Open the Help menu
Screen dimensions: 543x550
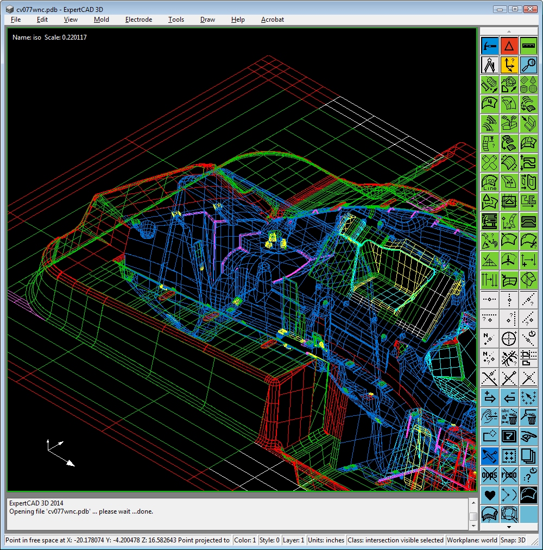click(x=238, y=20)
